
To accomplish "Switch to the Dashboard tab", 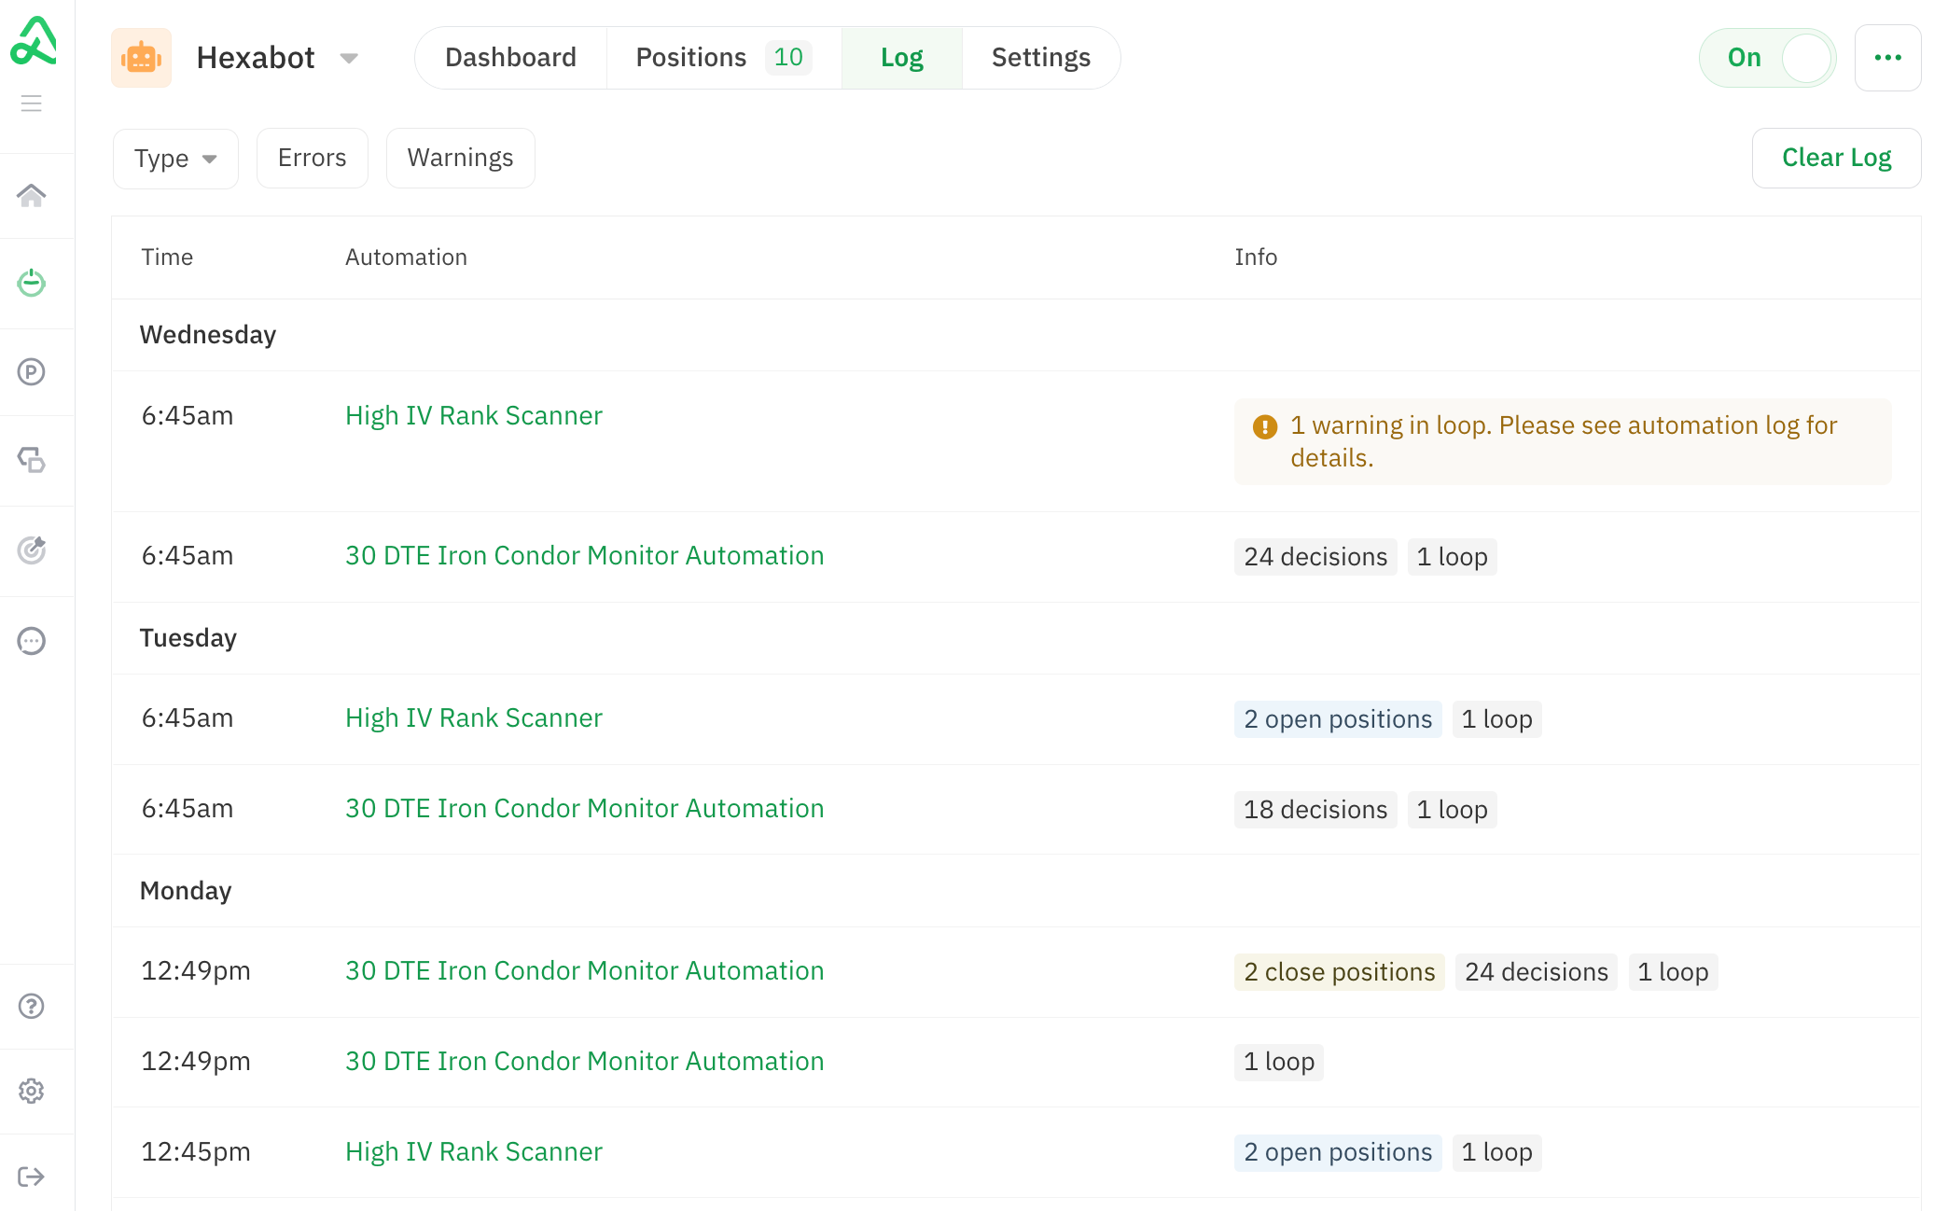I will (510, 57).
